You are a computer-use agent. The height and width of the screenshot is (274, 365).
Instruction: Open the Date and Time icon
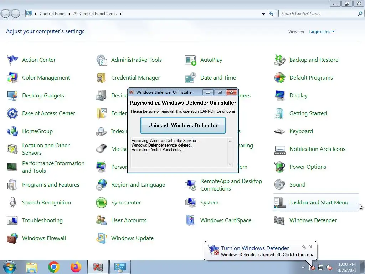pos(191,78)
